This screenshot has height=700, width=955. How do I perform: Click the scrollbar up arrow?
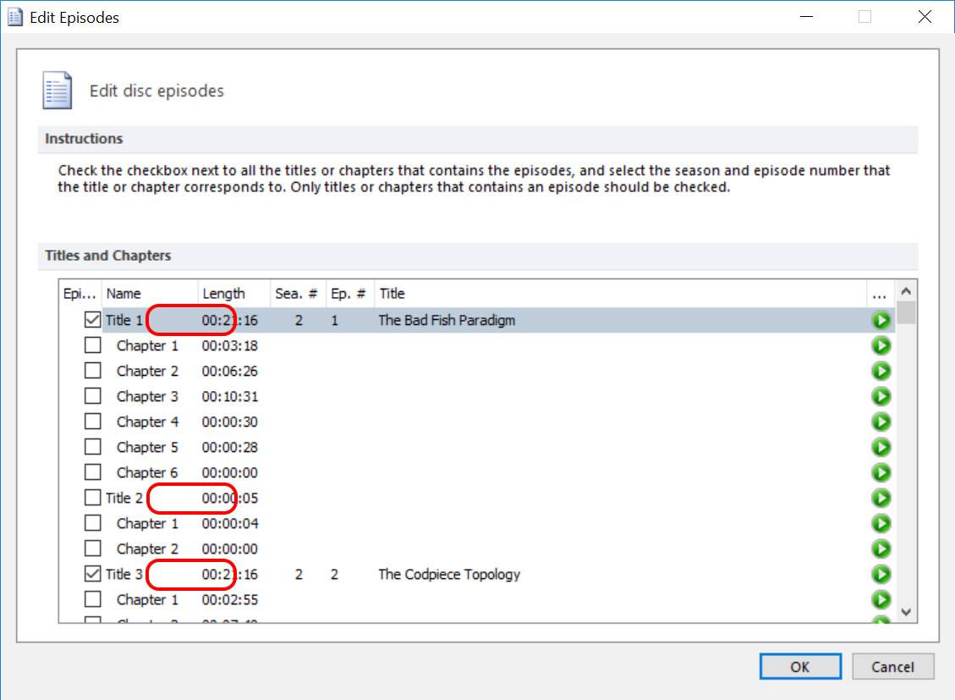click(x=906, y=291)
